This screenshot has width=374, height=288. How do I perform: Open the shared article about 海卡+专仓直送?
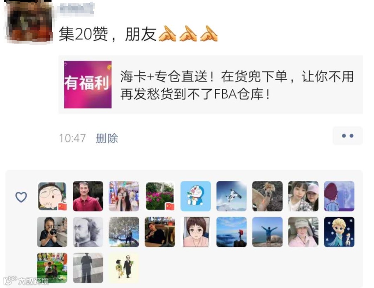click(210, 85)
